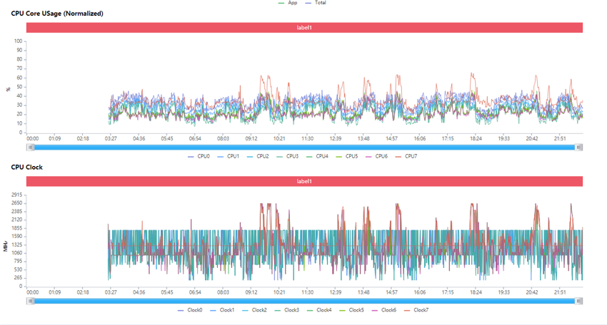
Task: Toggle Clock6 series in clock legend
Action: [384, 310]
